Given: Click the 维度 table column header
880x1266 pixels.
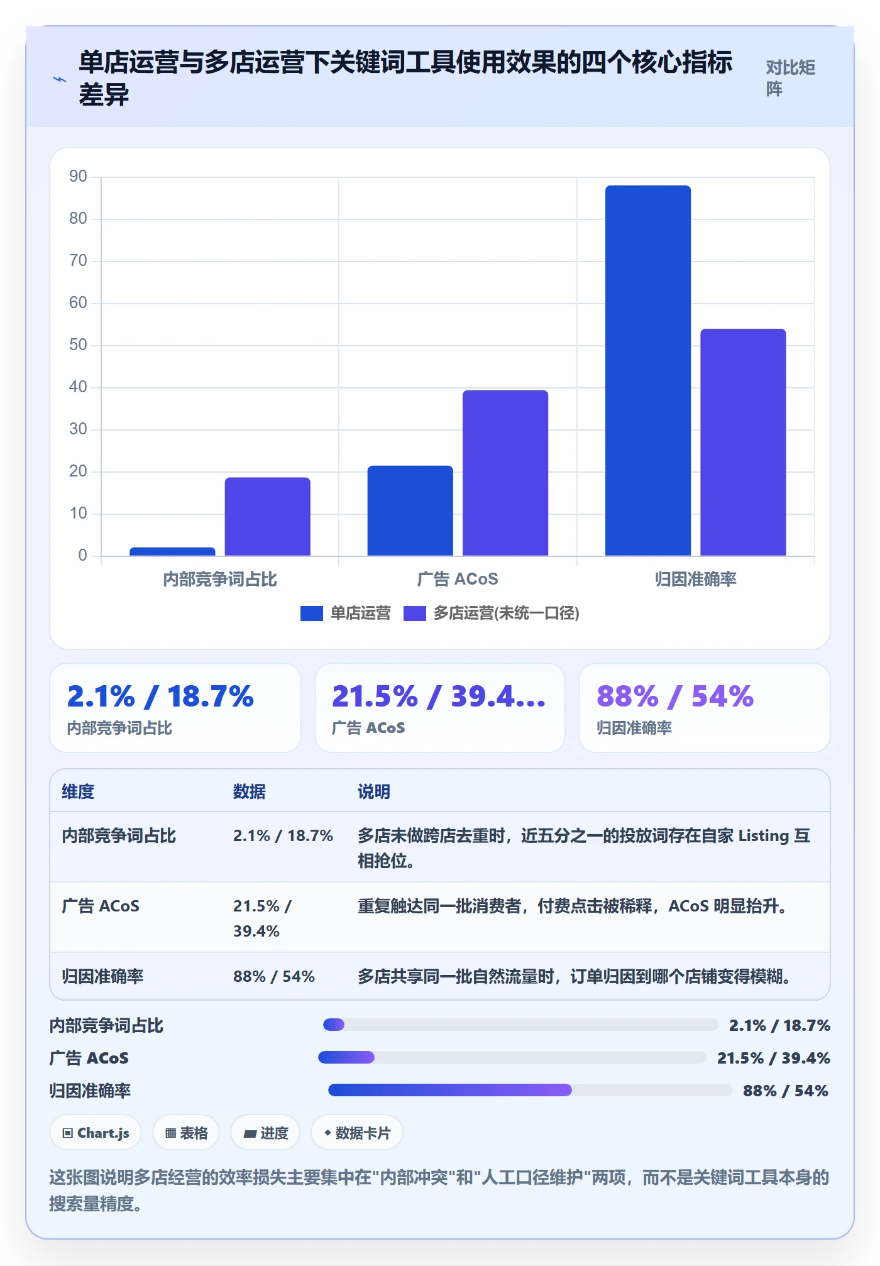Looking at the screenshot, I should coord(78,791).
